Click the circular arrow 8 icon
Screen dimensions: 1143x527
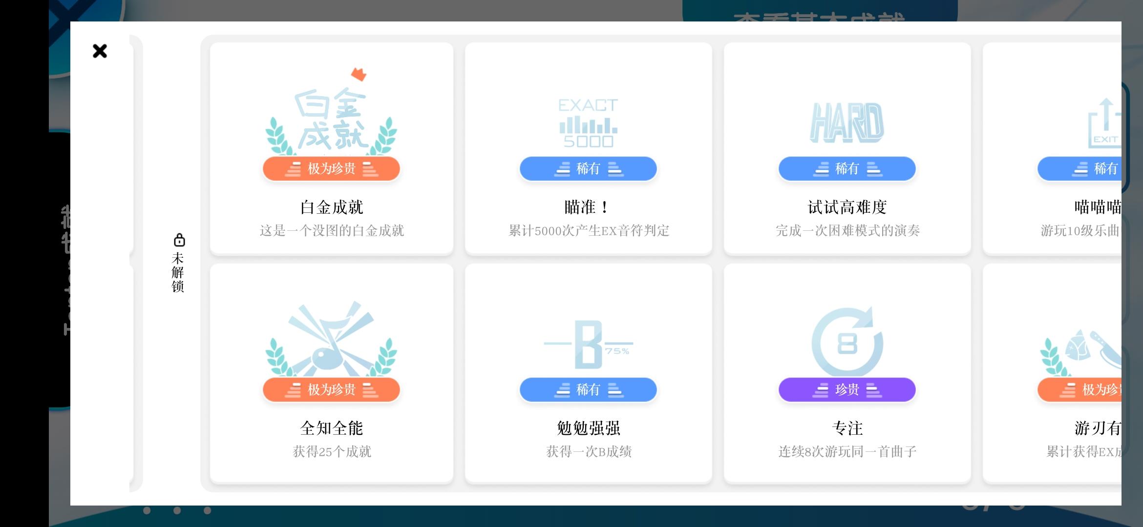pos(847,343)
